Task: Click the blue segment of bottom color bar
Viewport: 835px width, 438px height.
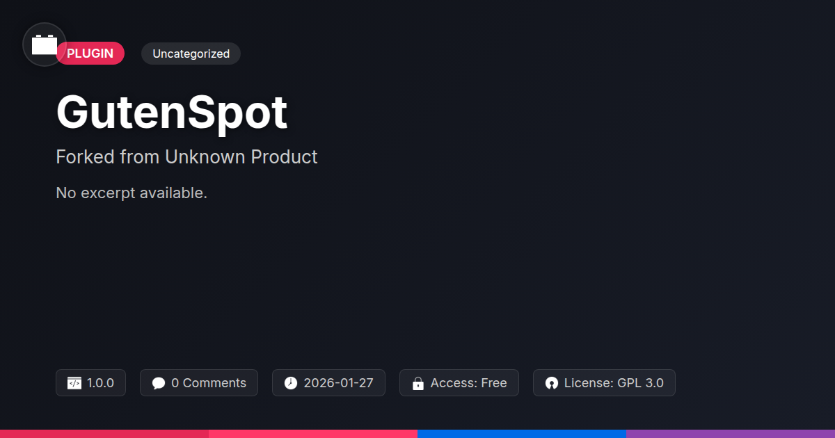Action: pos(522,434)
